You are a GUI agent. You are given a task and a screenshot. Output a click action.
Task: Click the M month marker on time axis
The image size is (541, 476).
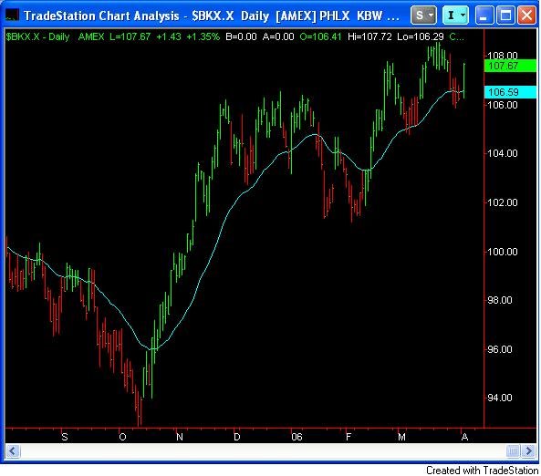pyautogui.click(x=401, y=437)
